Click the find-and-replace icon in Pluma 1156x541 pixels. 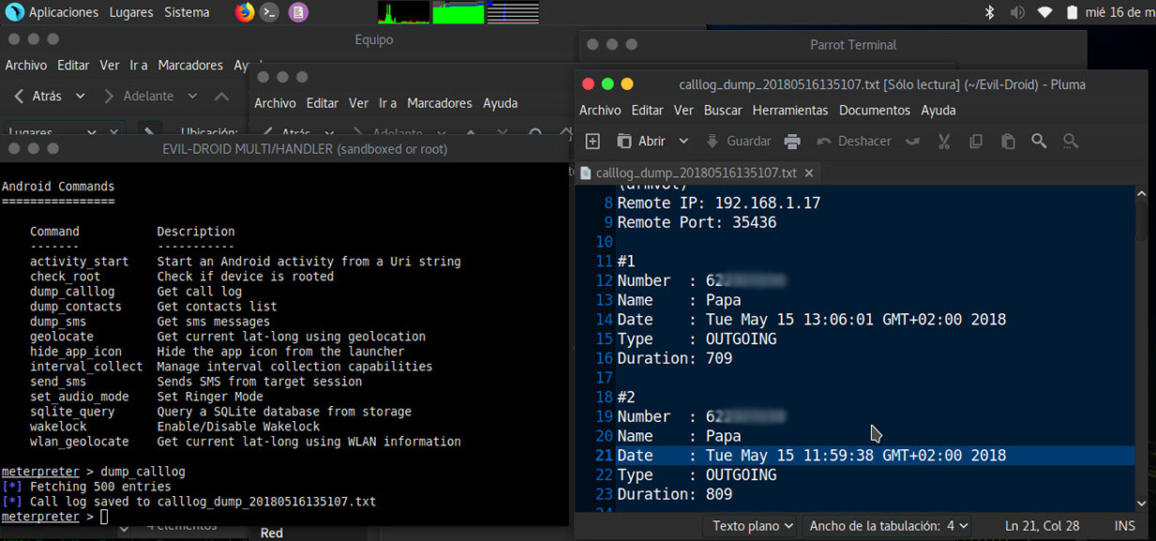click(x=1071, y=141)
